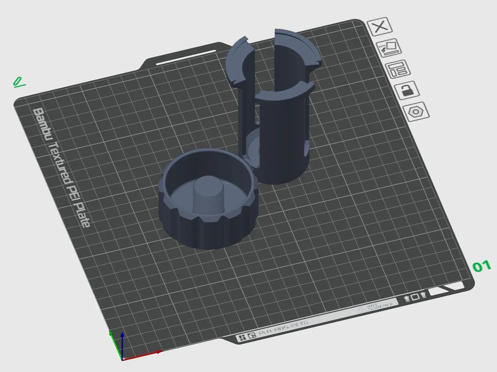This screenshot has width=497, height=372.
Task: Click the green edit plate name pencil icon
Action: (x=19, y=82)
